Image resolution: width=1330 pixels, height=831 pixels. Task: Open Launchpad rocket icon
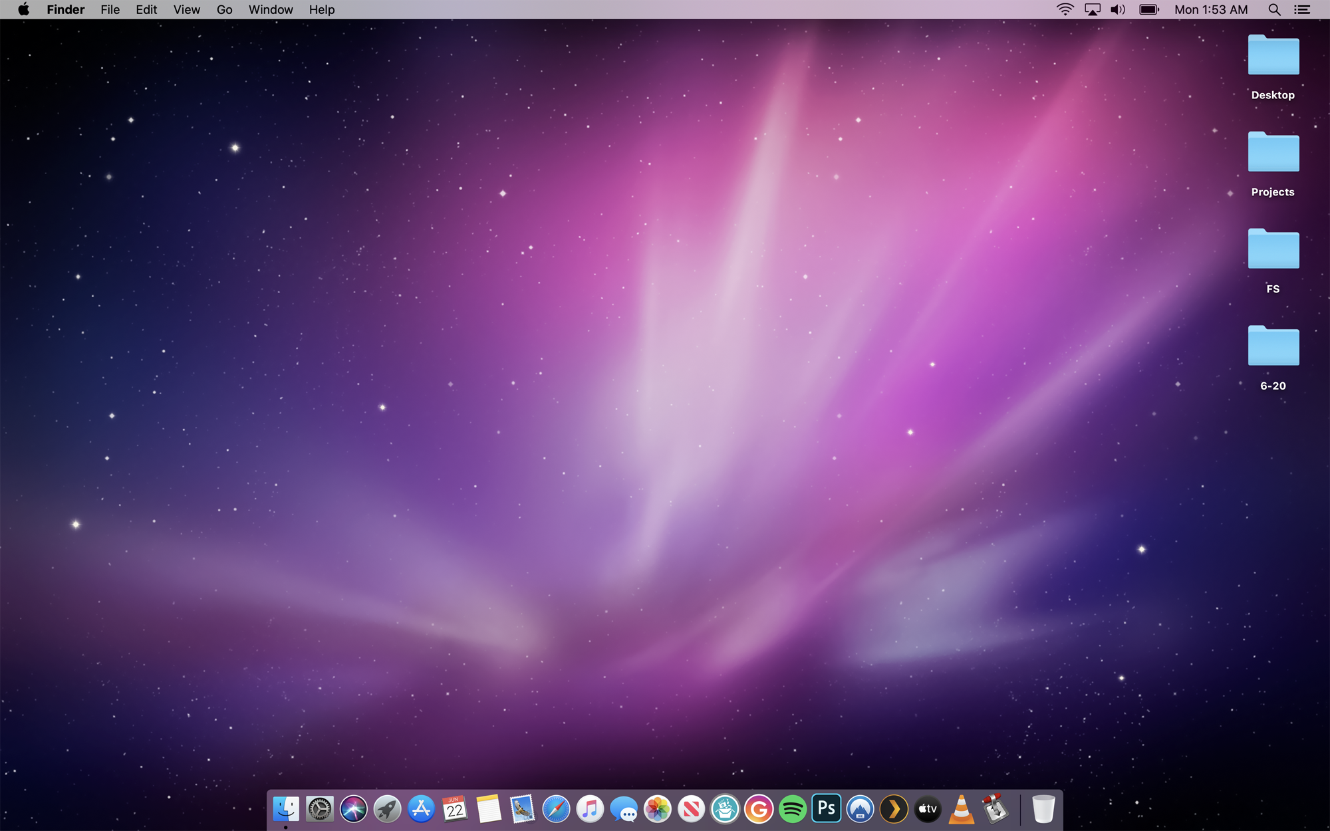387,809
